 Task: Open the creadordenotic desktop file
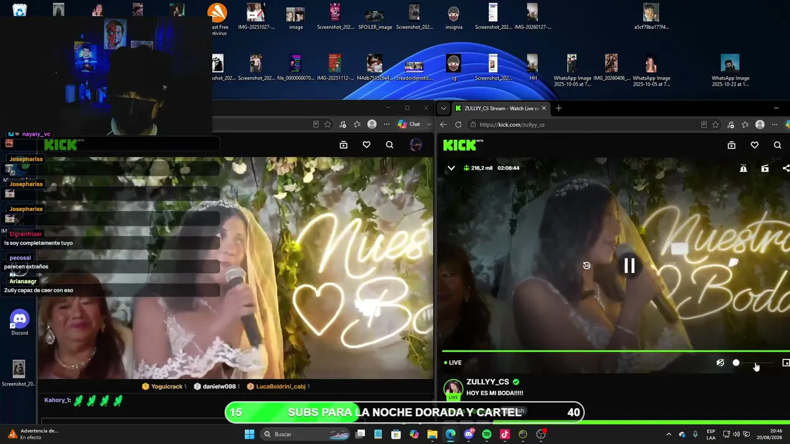click(414, 68)
